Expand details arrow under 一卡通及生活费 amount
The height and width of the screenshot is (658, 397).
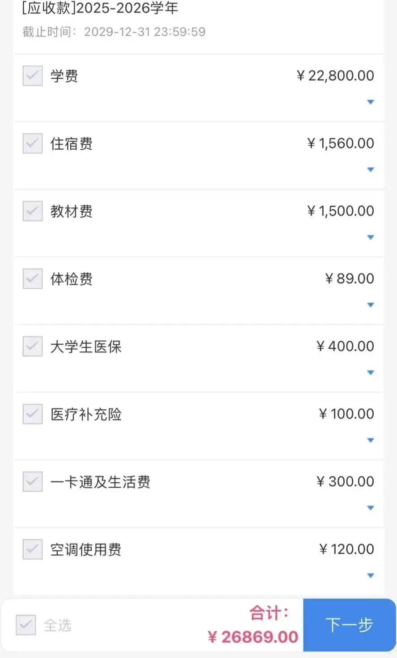tap(370, 508)
